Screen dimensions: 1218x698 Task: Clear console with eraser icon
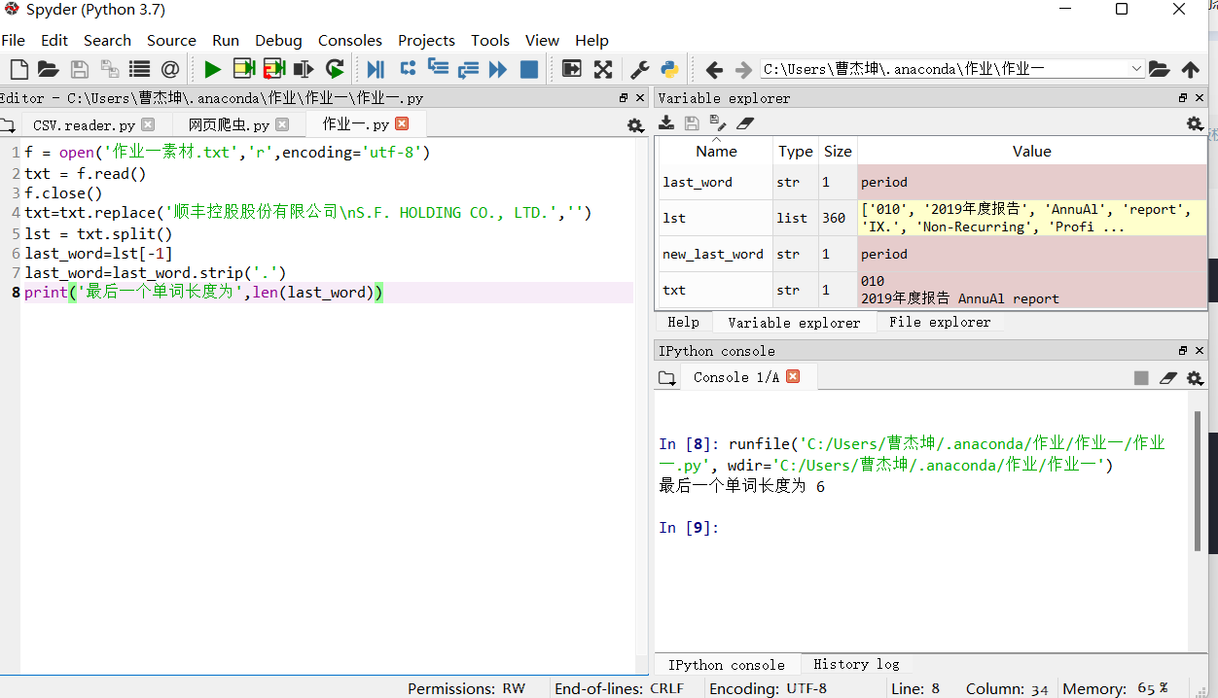tap(1168, 378)
